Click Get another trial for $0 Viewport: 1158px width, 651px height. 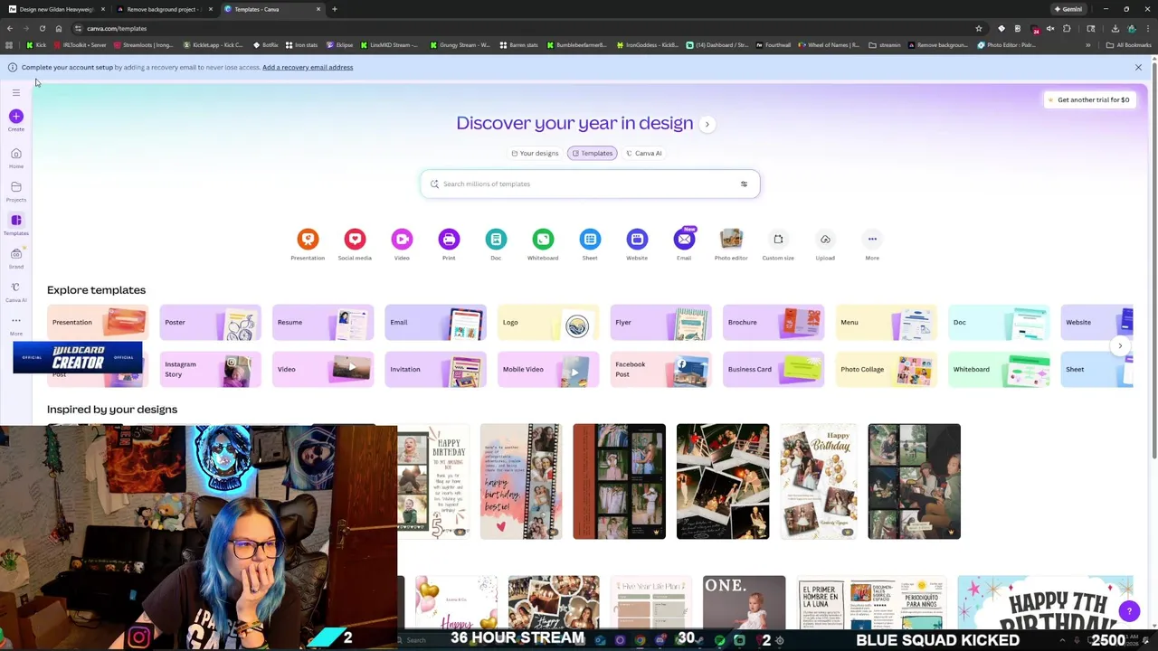point(1087,99)
